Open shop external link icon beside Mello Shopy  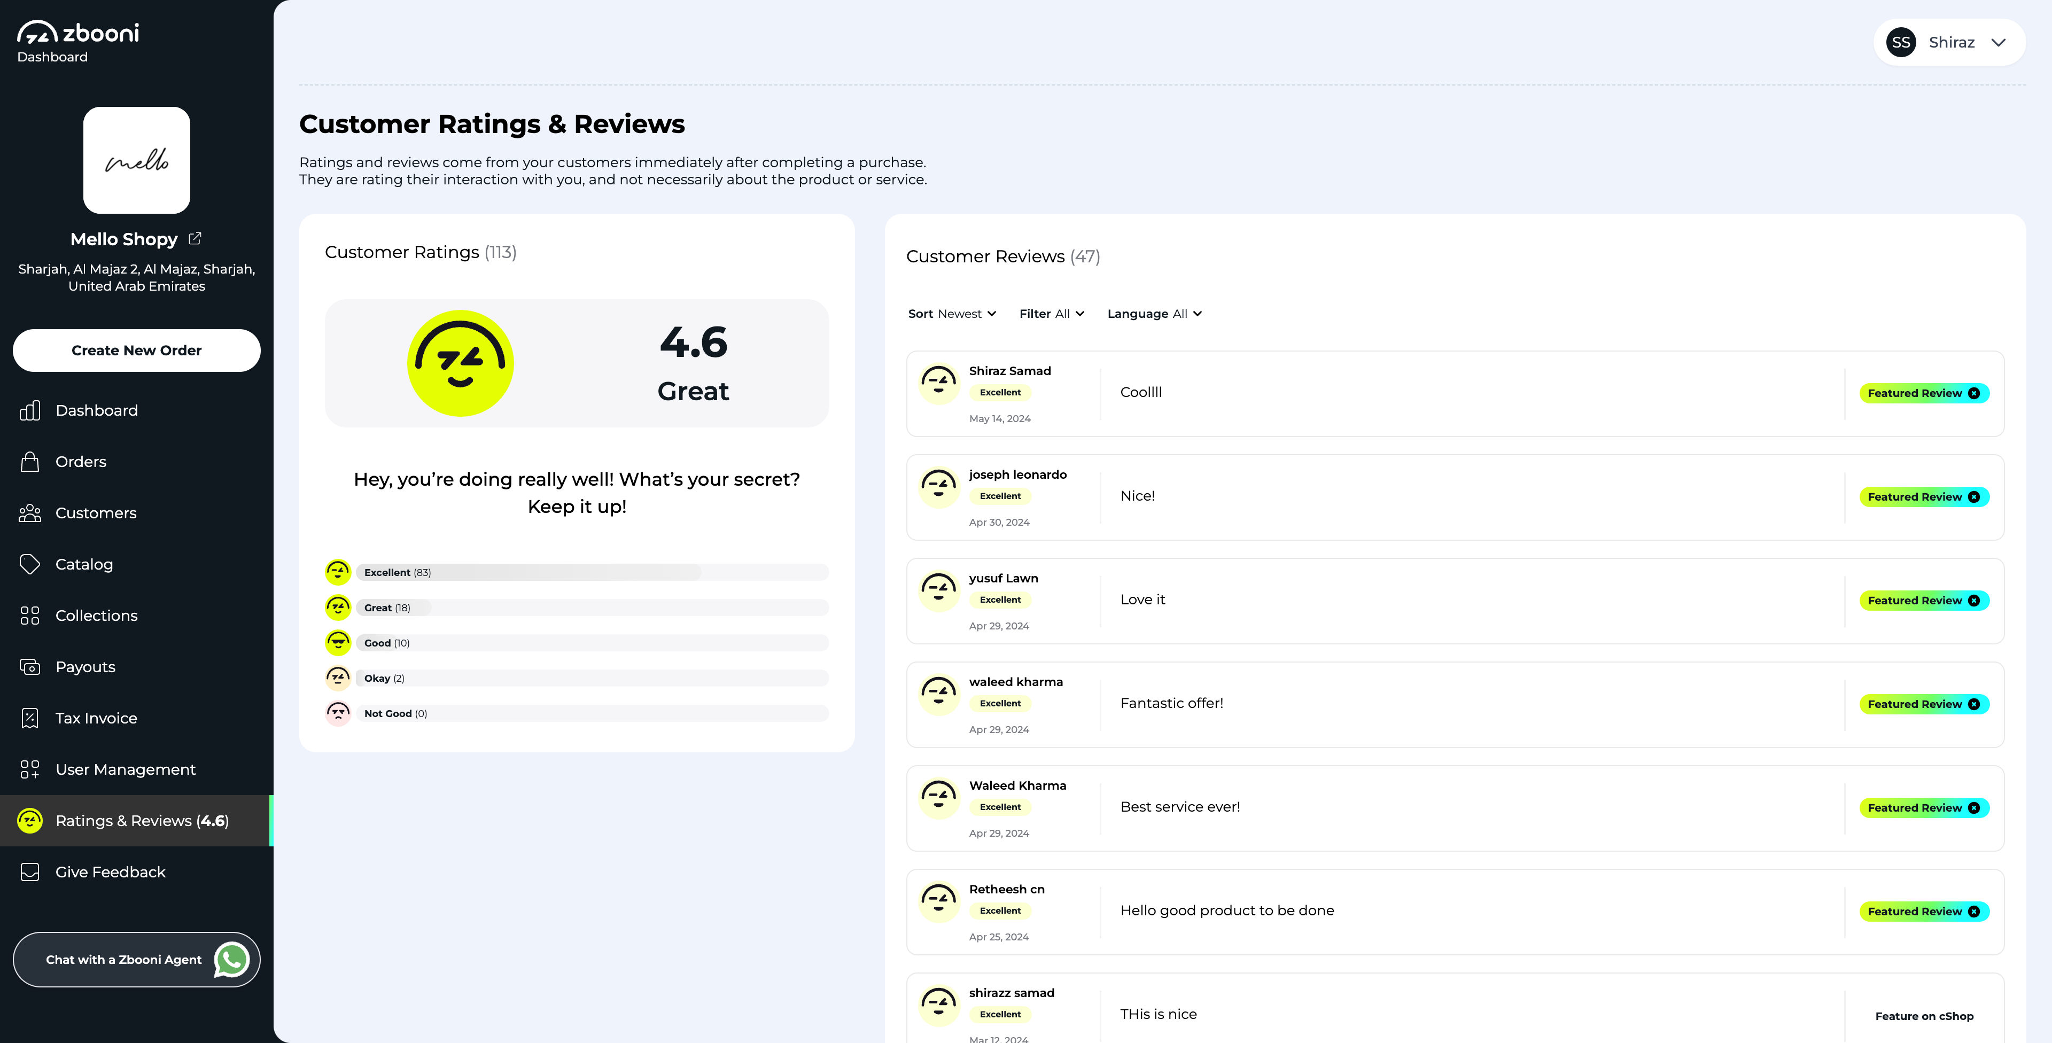point(195,238)
